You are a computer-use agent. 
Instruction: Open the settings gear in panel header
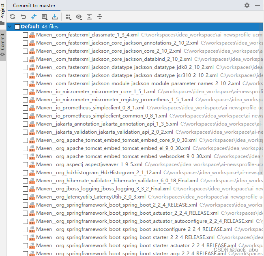tap(247, 5)
